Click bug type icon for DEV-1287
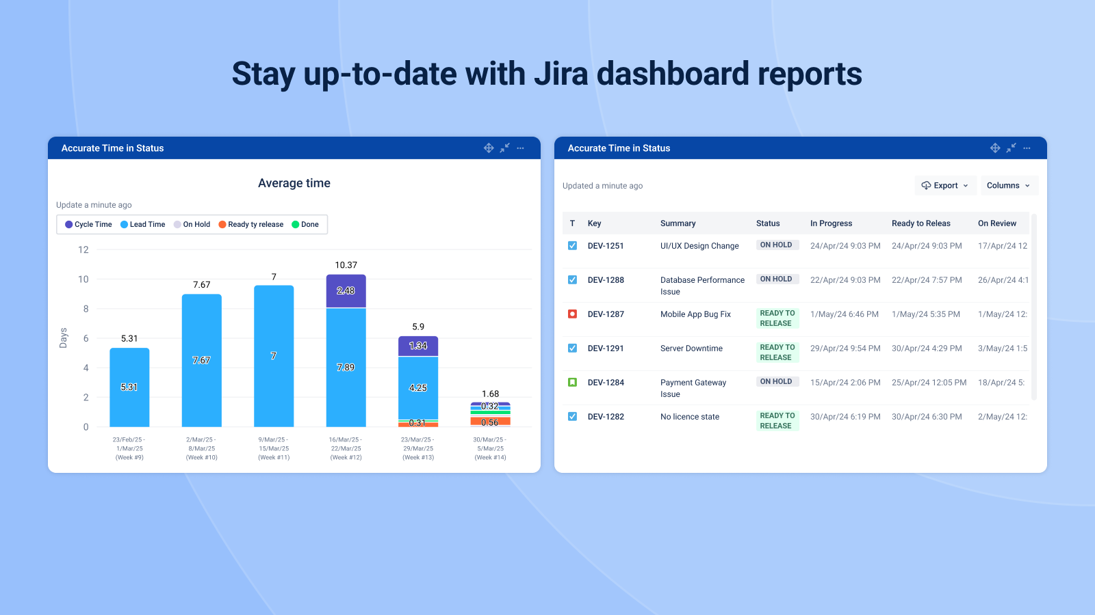1095x615 pixels. [x=572, y=314]
